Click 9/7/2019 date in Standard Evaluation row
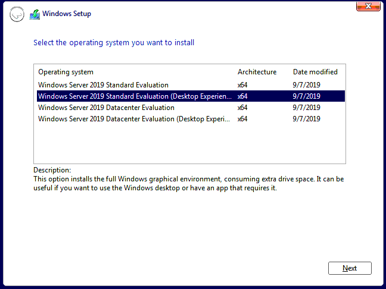386x289 pixels. tap(306, 85)
